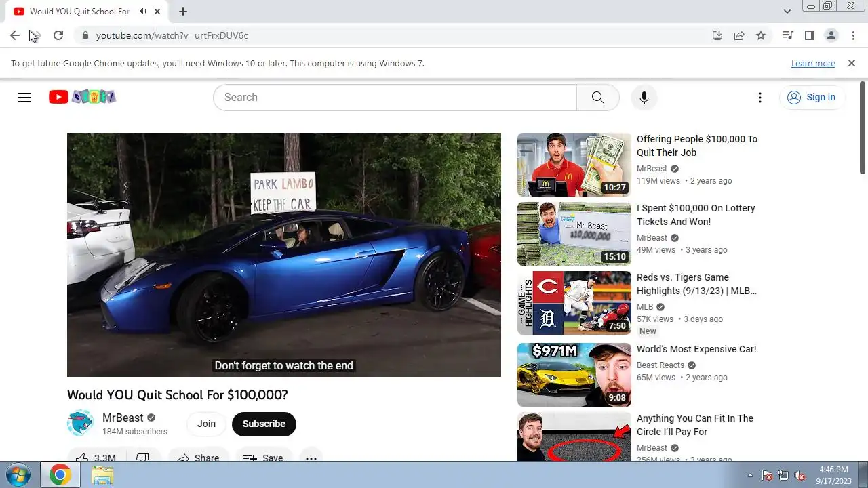Image resolution: width=868 pixels, height=488 pixels.
Task: Open the Learn more link
Action: [x=813, y=63]
